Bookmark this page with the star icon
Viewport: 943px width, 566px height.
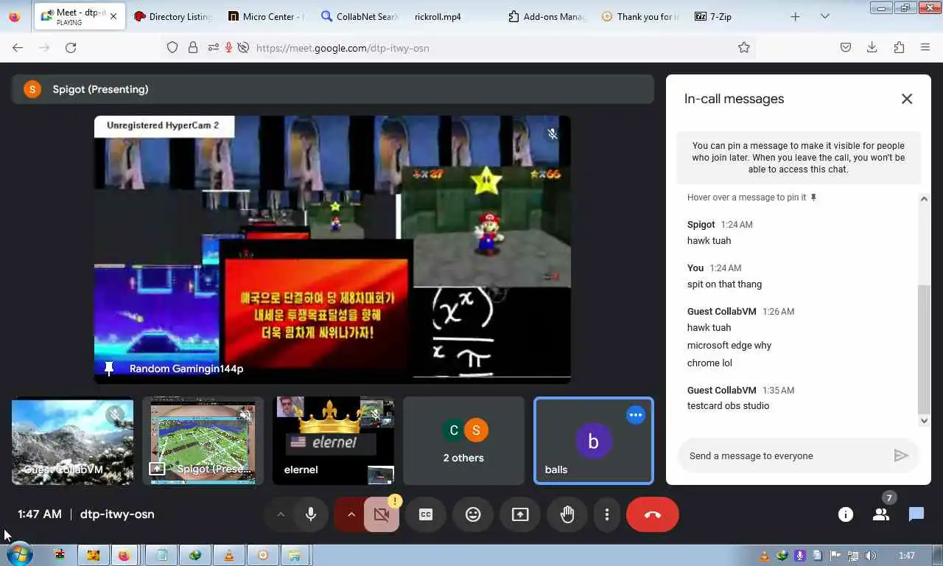tap(744, 47)
